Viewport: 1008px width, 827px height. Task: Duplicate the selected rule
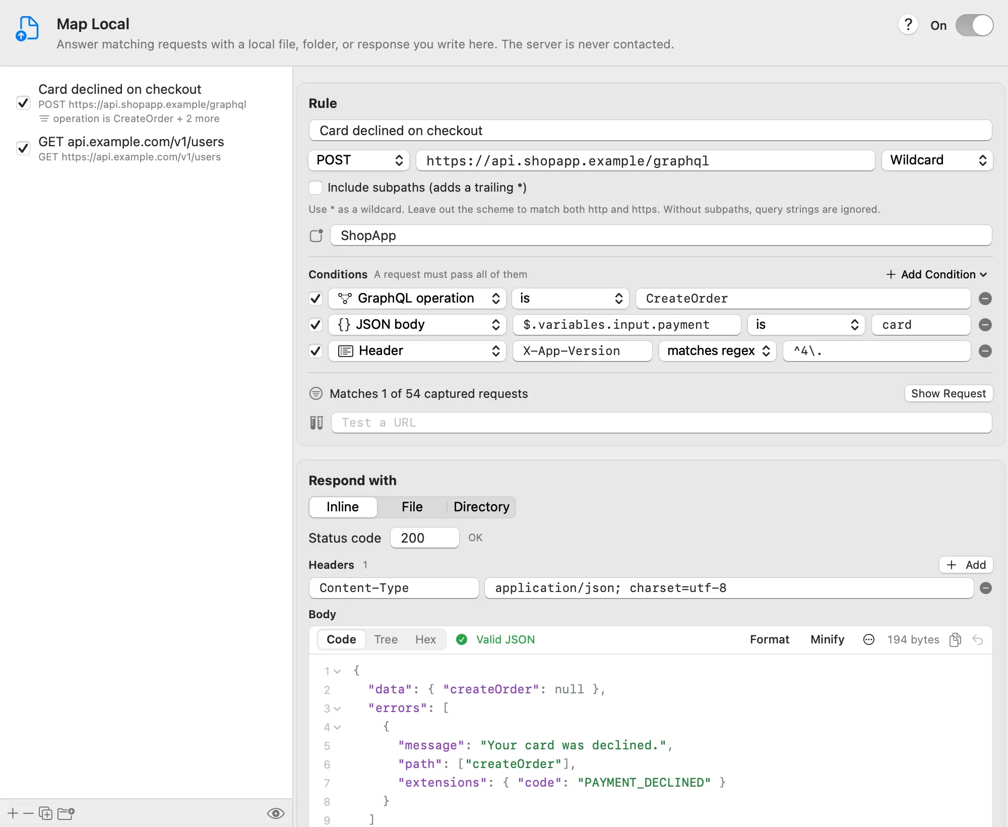(46, 813)
